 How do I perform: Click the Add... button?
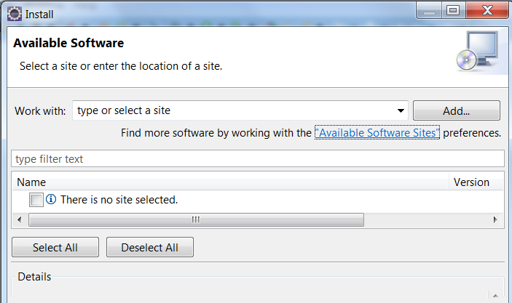[x=456, y=110]
